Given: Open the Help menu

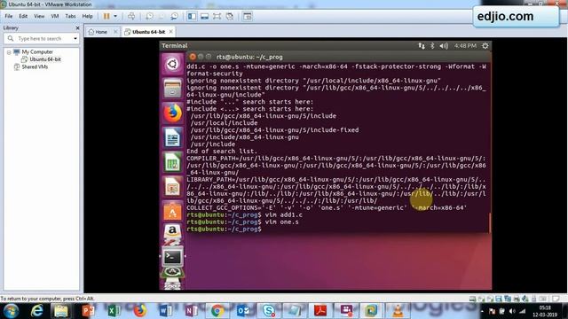Looking at the screenshot, I should [87, 16].
